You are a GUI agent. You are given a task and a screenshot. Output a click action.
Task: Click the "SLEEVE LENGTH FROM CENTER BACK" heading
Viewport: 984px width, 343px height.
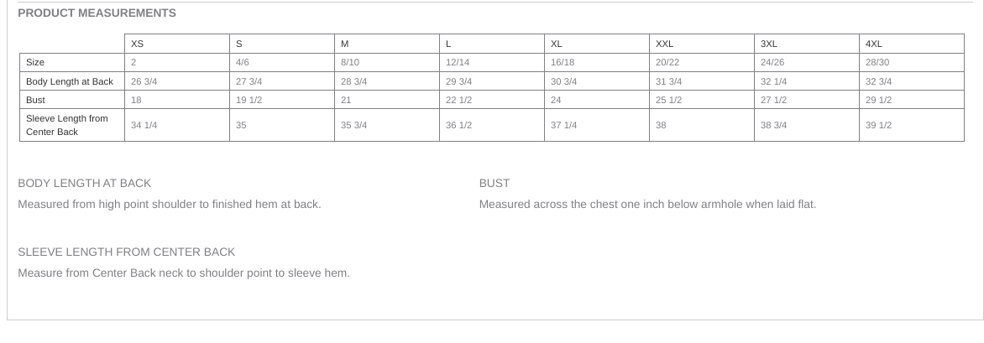click(x=126, y=252)
